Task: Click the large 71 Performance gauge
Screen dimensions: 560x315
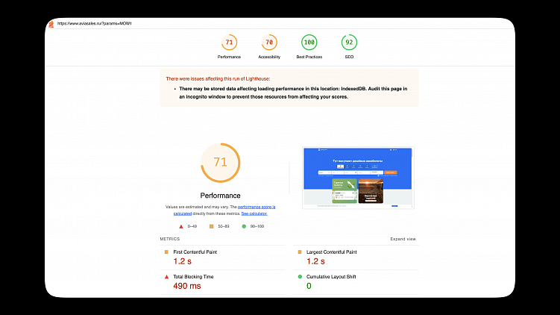Action: pos(221,163)
